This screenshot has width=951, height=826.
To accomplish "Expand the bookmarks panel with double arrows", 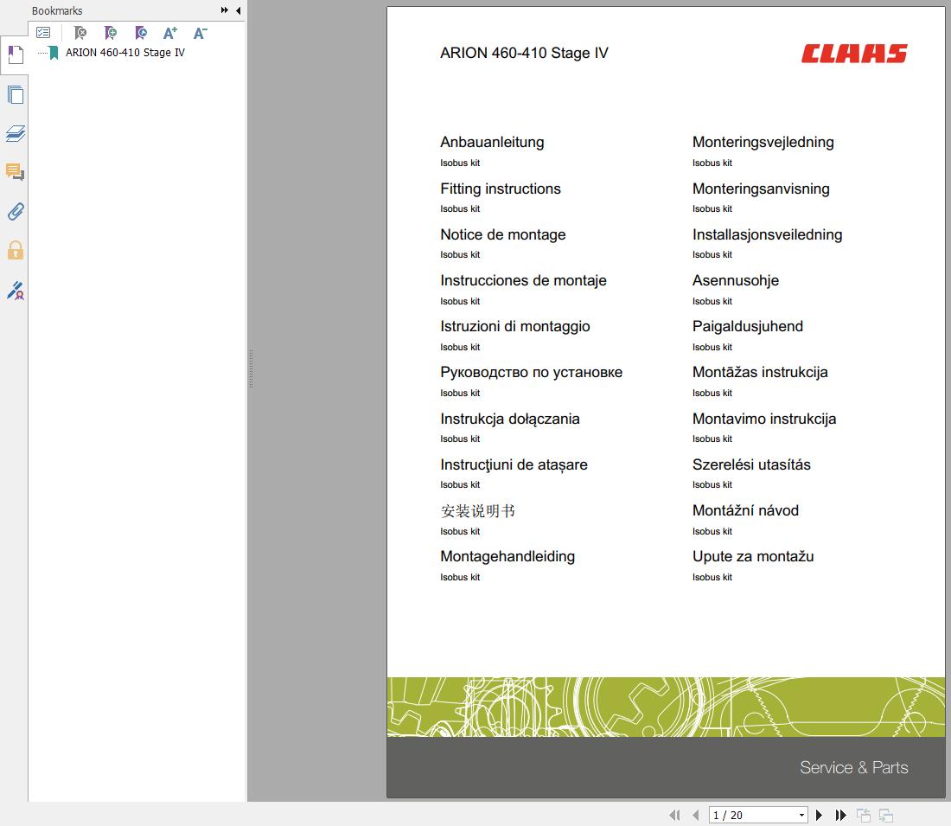I will [x=225, y=10].
